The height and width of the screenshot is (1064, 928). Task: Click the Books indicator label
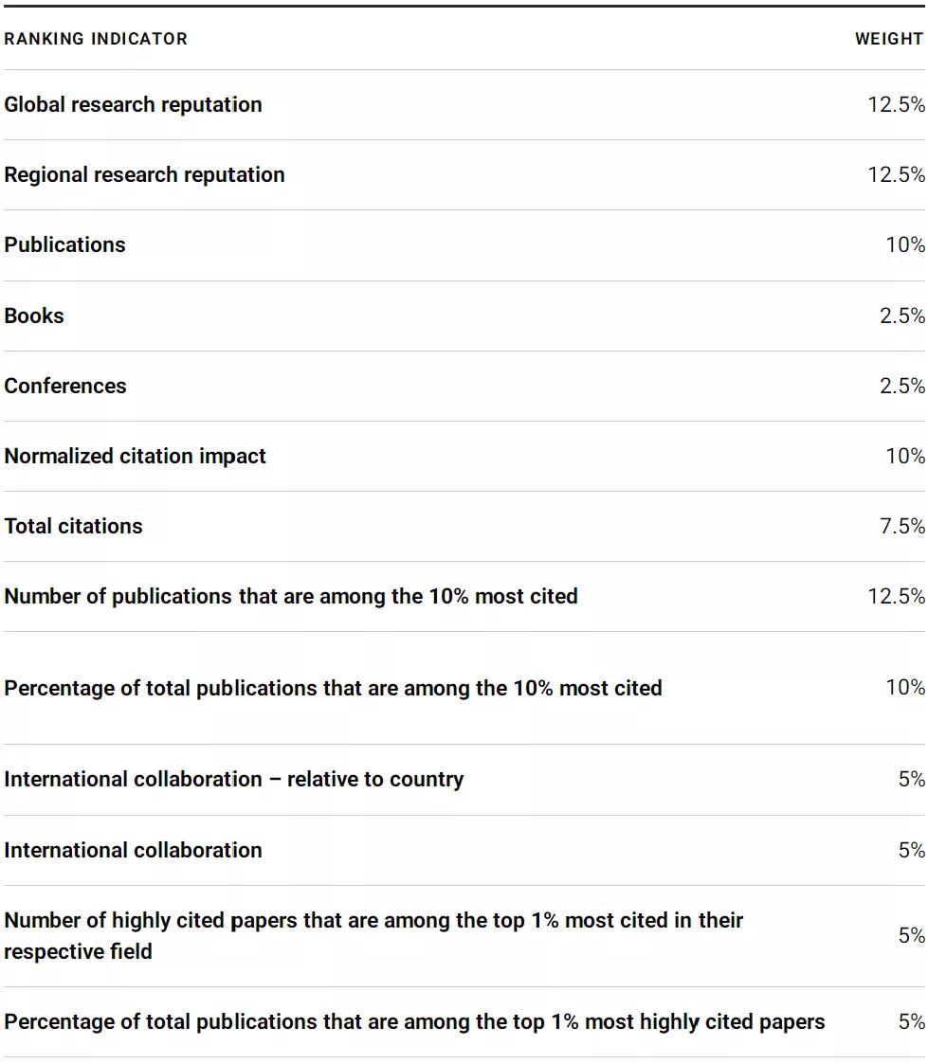34,316
